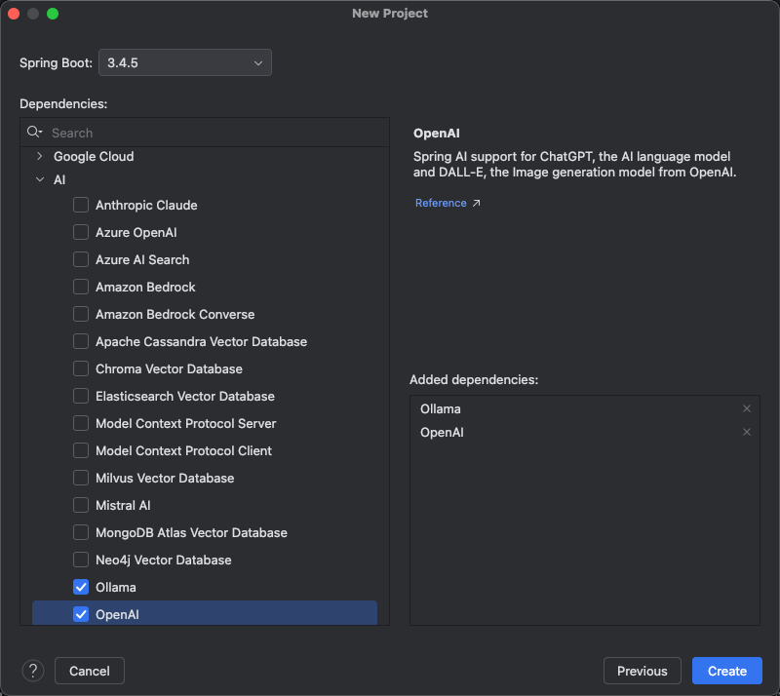The image size is (780, 696).
Task: Tick Chroma Vector Database checkbox
Action: (x=81, y=368)
